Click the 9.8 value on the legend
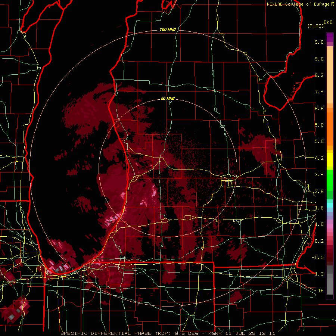Screen dimensions: 336x336 319,42
